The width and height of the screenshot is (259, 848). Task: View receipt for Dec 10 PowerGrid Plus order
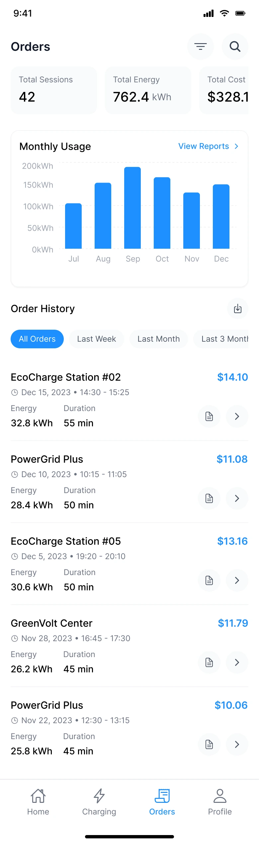point(209,498)
